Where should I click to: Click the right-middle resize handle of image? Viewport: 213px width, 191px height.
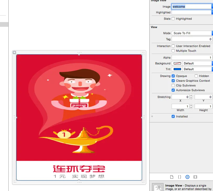click(141, 117)
